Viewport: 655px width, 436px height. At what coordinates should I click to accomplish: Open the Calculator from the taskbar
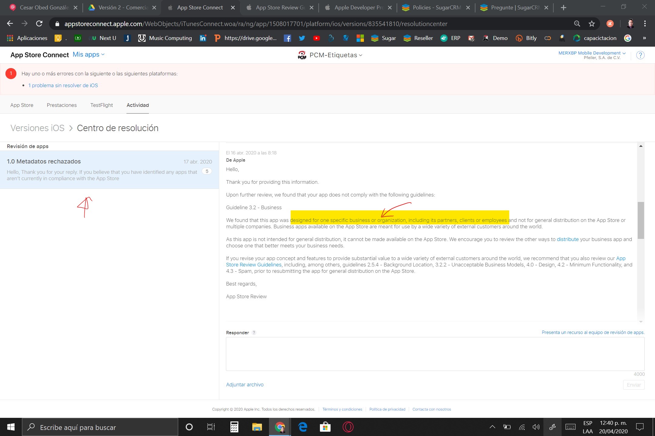point(234,427)
